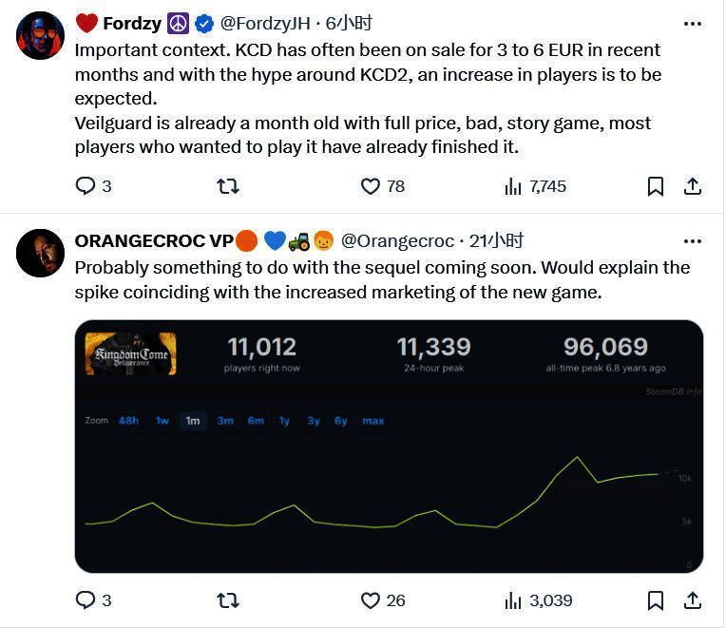Select the max zoom range tab

pyautogui.click(x=373, y=421)
